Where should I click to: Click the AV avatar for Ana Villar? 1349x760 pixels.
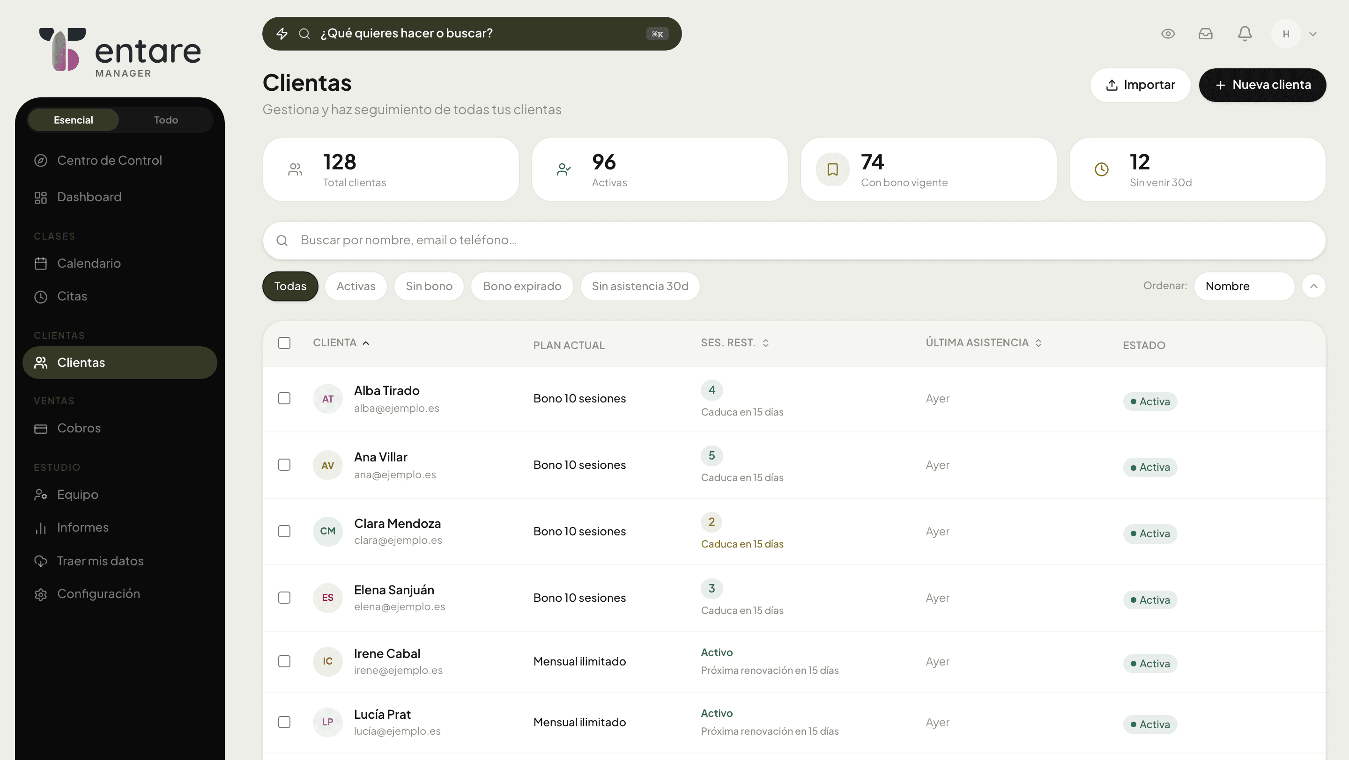tap(328, 466)
